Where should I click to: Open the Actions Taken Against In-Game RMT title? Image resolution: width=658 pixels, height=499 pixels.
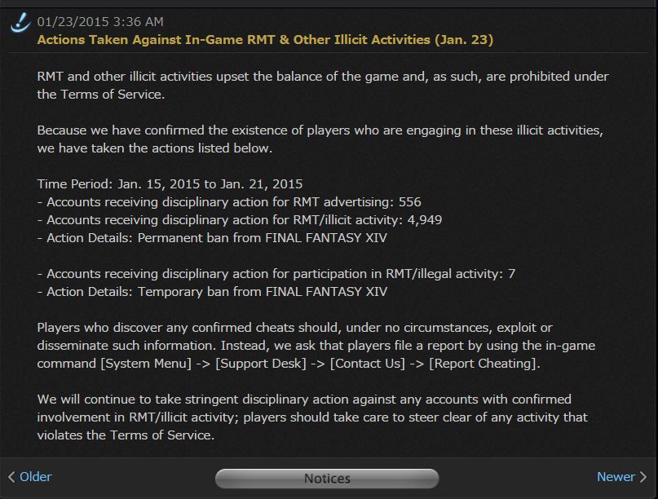pos(265,40)
